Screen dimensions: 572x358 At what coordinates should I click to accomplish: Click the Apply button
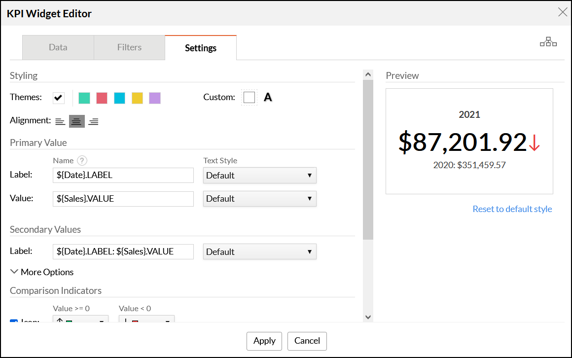click(x=264, y=341)
